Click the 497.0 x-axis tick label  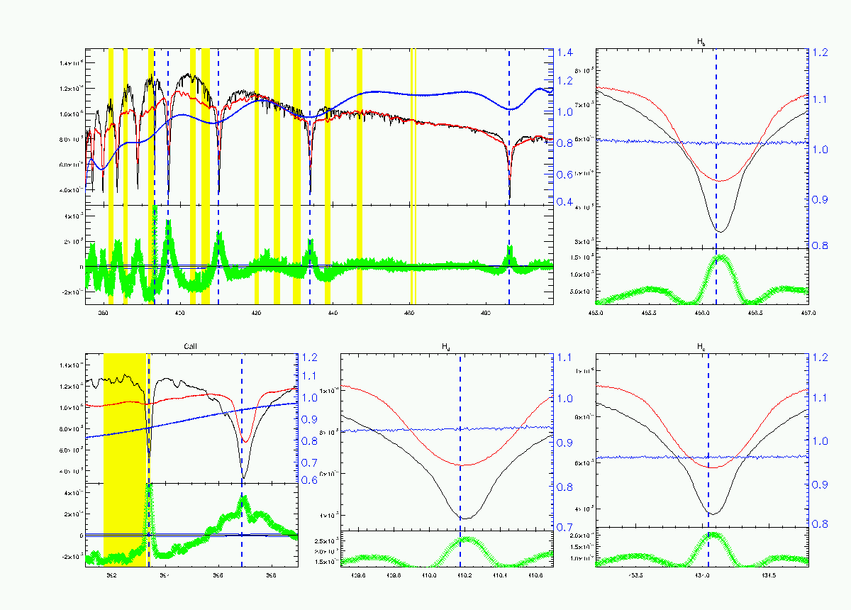807,311
